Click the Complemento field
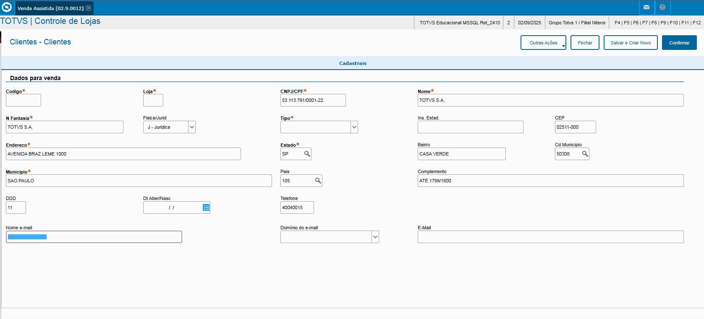 [551, 181]
